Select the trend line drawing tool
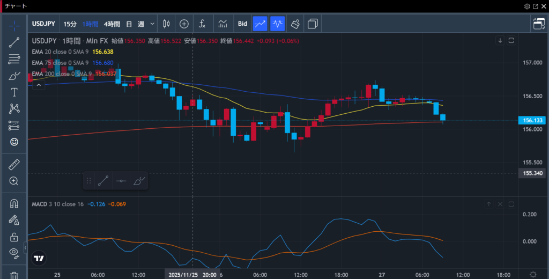The image size is (549, 279). (x=14, y=42)
